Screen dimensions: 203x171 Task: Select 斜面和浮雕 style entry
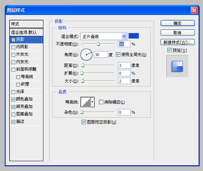click(26, 69)
